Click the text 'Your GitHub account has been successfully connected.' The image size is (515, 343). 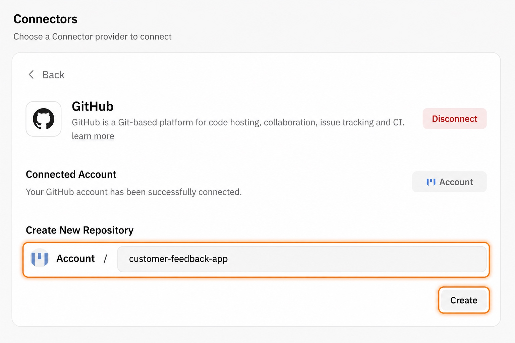pos(134,192)
